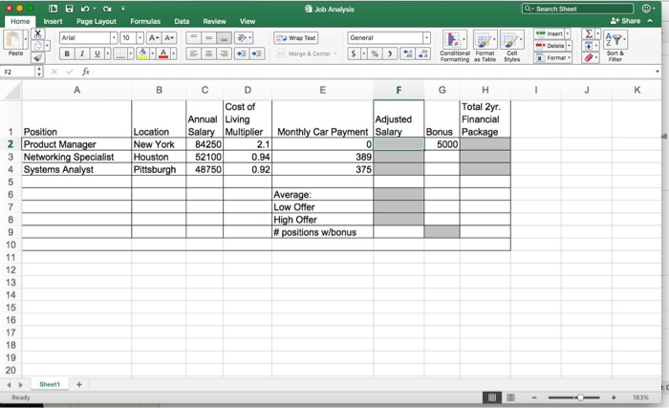Expand the Paste options arrow
The width and height of the screenshot is (669, 408).
pyautogui.click(x=26, y=40)
